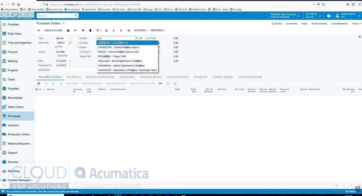Toggle the Approved checkbox

pyautogui.click(x=56, y=56)
